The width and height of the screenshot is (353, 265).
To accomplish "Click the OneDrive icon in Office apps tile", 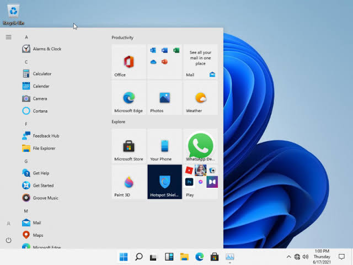I will (153, 62).
